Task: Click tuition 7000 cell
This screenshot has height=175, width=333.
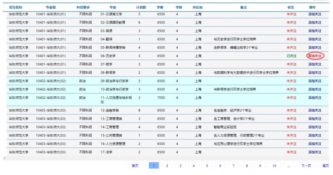Action: tap(161, 98)
